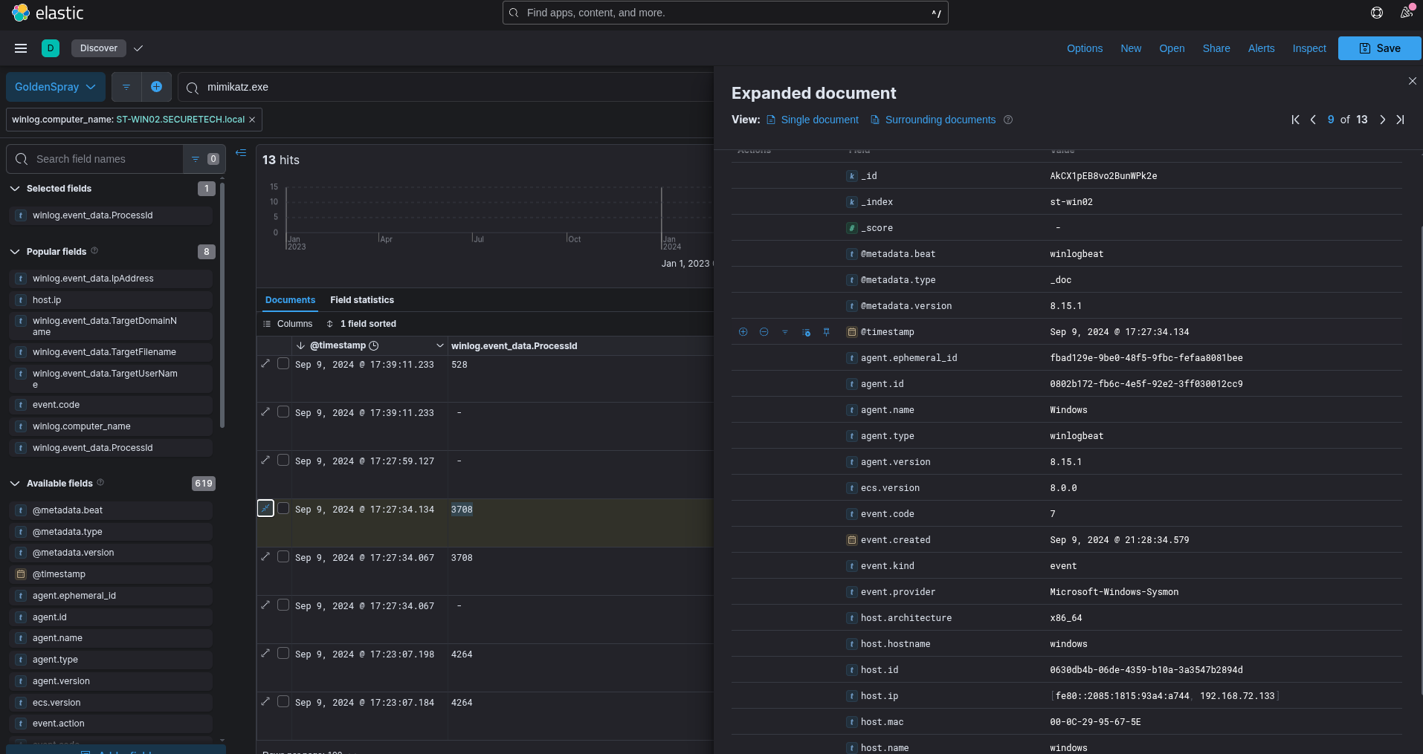
Task: Open the 1 field sorted menu
Action: pos(361,324)
